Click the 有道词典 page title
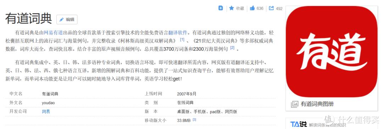Image resolution: width=383 pixels, height=129 pixels. [29, 18]
